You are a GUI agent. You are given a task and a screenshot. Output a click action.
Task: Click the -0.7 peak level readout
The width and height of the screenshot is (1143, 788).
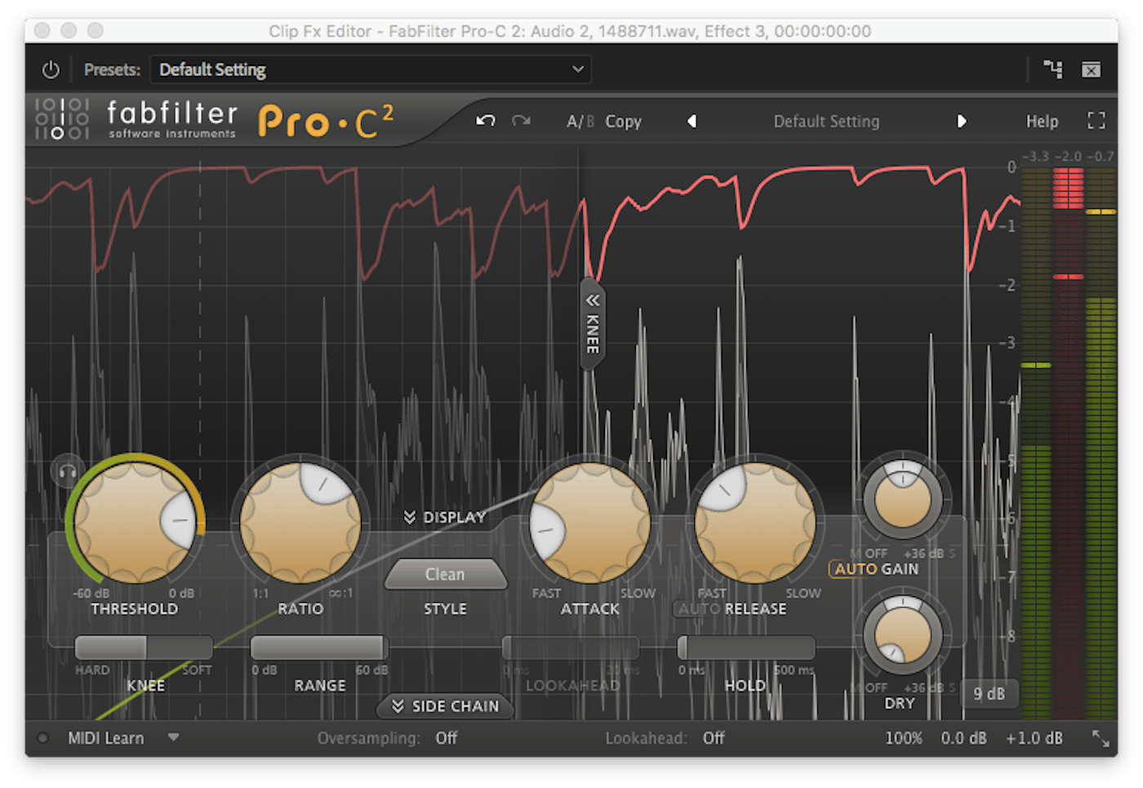tap(1101, 156)
